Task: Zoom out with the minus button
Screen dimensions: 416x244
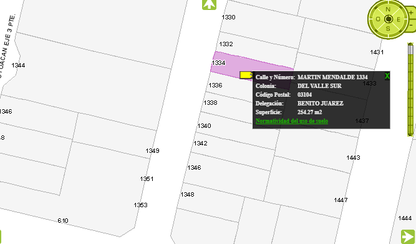Action: (x=412, y=25)
